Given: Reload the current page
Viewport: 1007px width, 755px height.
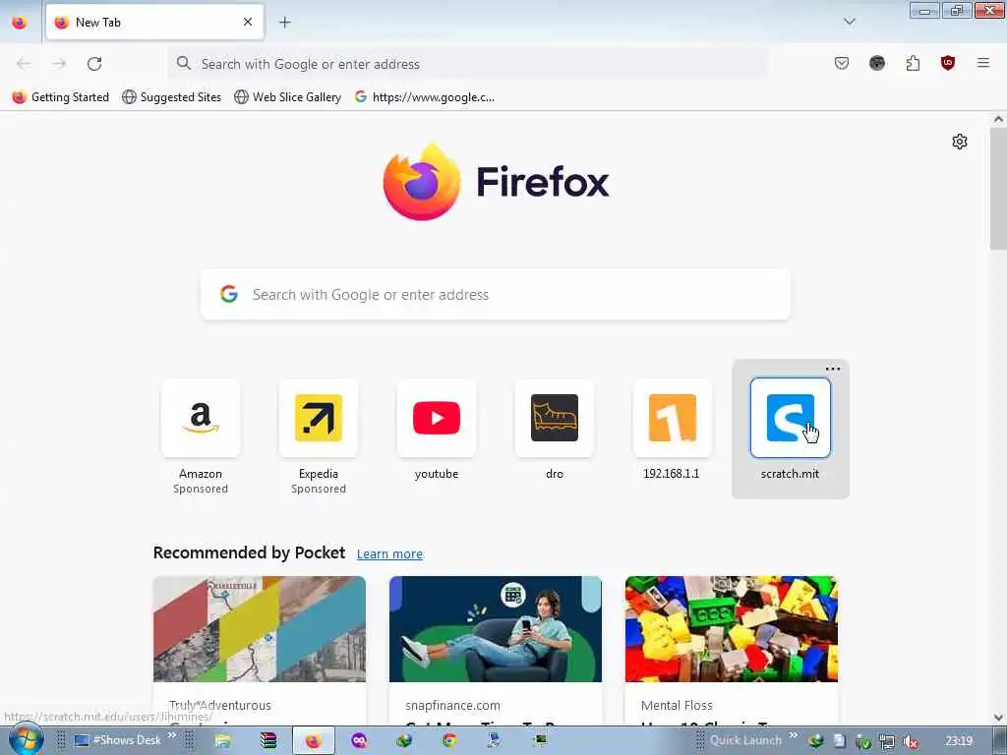Looking at the screenshot, I should click(x=94, y=64).
